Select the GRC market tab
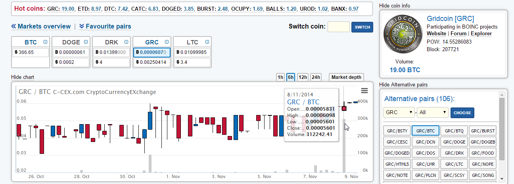The width and height of the screenshot is (514, 184). coord(152,42)
